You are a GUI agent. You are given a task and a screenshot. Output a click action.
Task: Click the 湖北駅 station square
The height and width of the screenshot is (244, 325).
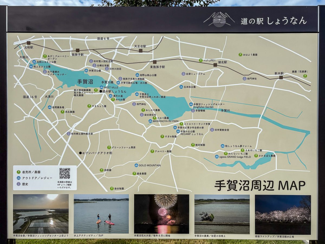click(215, 65)
